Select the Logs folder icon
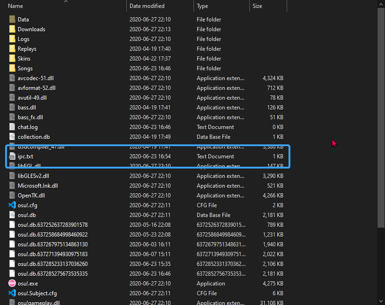Image resolution: width=385 pixels, height=305 pixels. coord(12,39)
